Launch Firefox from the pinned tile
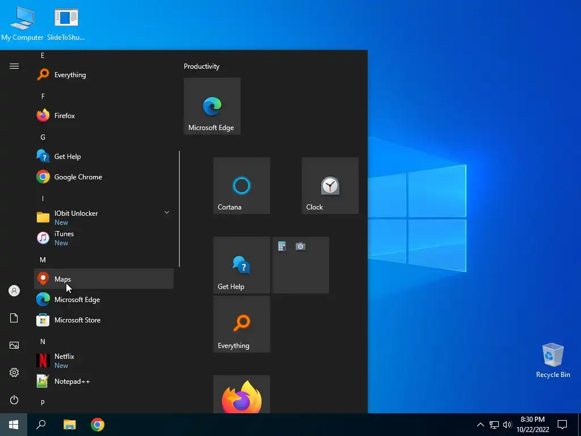This screenshot has width=581, height=436. 242,395
